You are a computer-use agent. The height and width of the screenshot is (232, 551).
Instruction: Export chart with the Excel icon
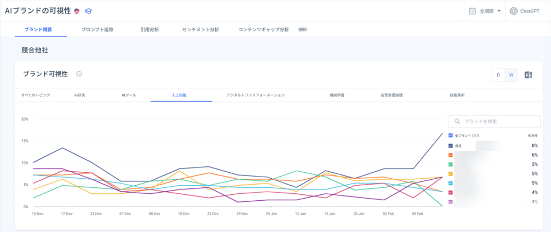[x=528, y=75]
